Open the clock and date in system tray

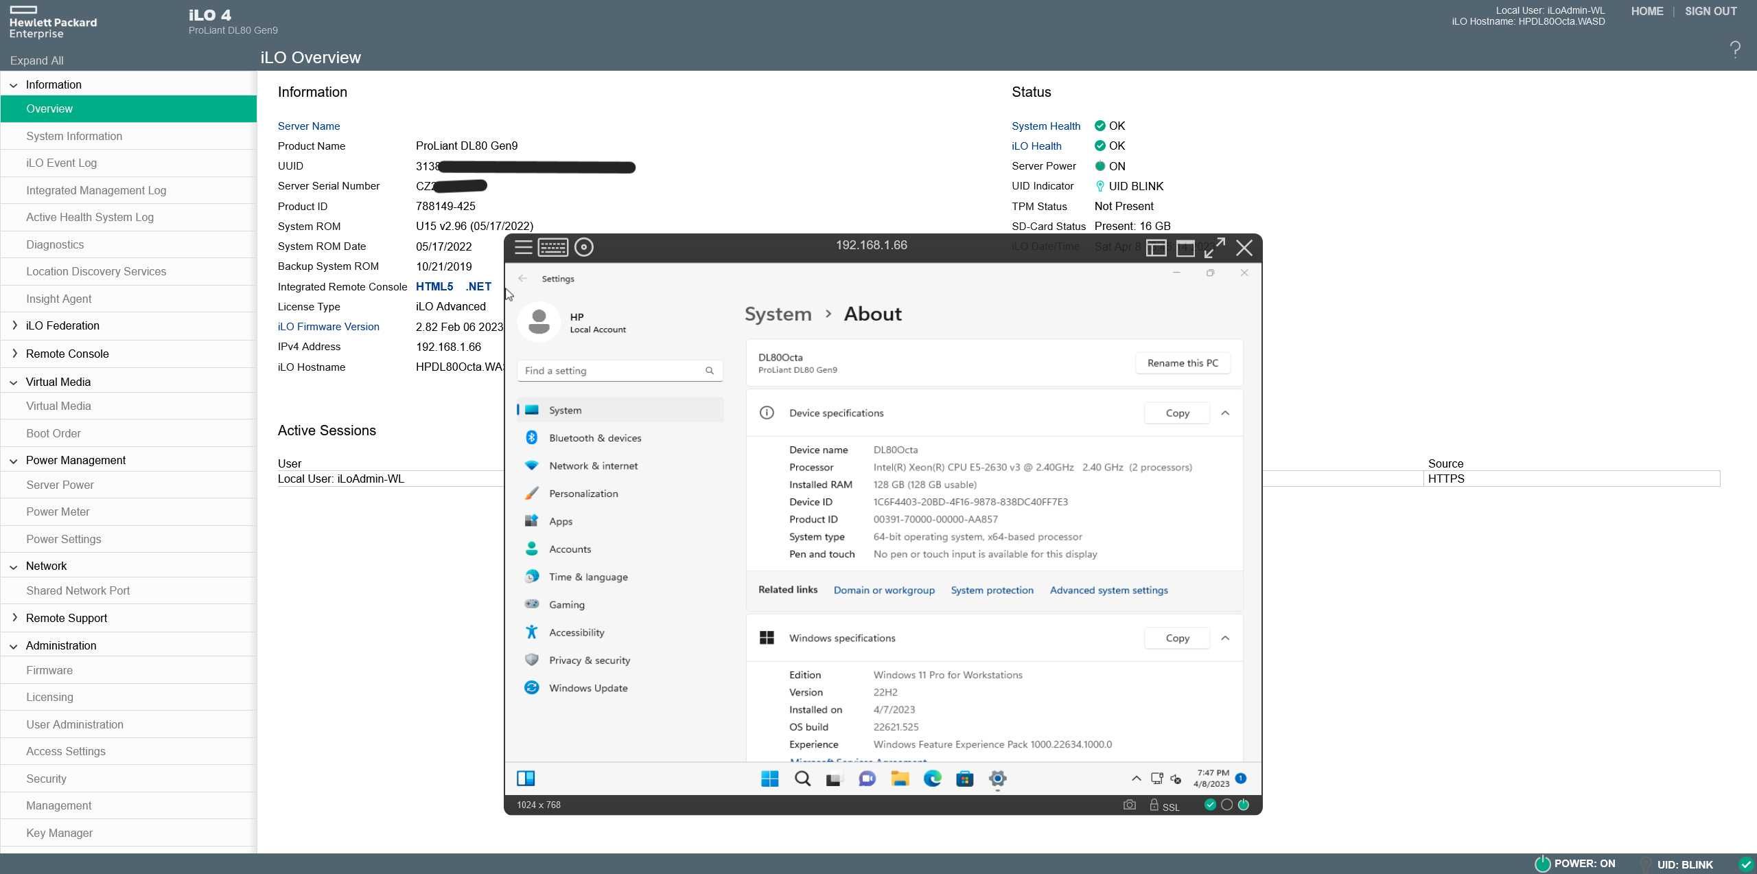point(1211,779)
